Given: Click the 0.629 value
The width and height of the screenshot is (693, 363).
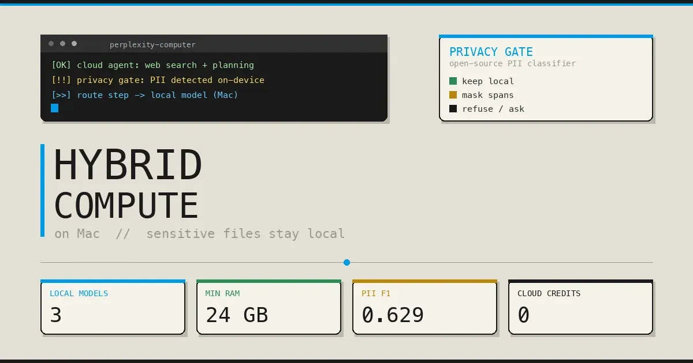Looking at the screenshot, I should (x=393, y=315).
